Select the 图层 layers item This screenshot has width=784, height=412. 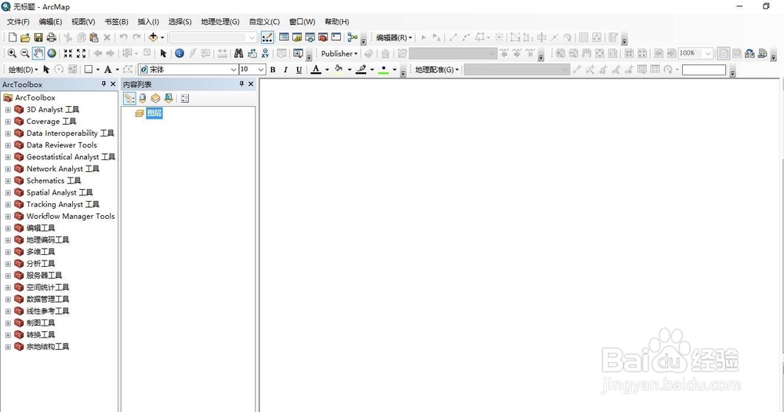[x=154, y=113]
